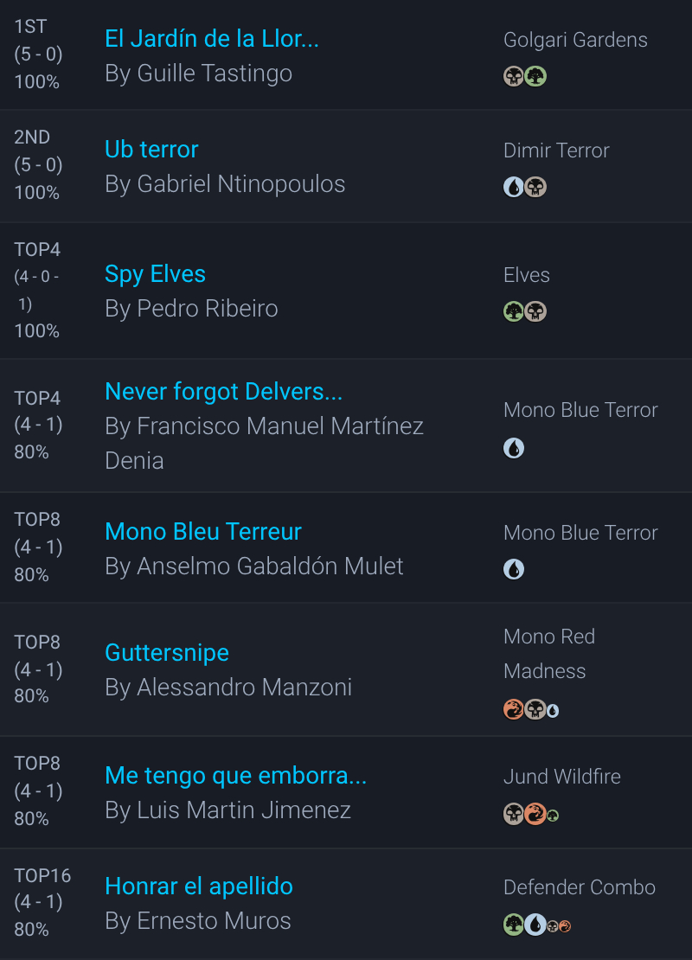Click the green tree icon under Elves
The image size is (692, 960).
tap(514, 311)
